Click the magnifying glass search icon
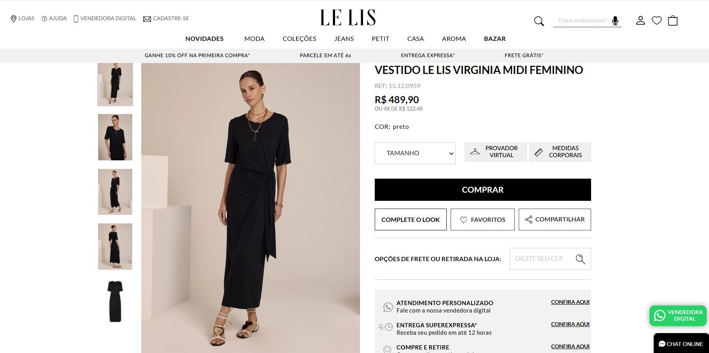This screenshot has height=353, width=709. 539,21
